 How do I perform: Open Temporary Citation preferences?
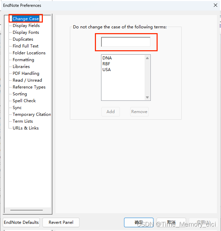(x=32, y=114)
